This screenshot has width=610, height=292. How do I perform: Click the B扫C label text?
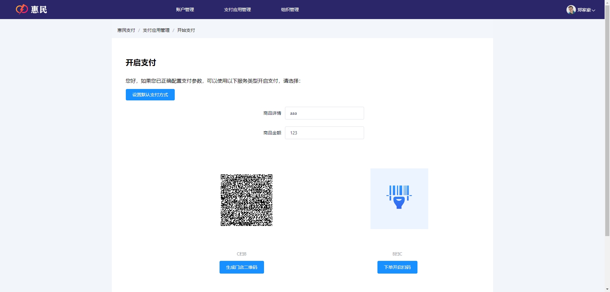tap(397, 254)
